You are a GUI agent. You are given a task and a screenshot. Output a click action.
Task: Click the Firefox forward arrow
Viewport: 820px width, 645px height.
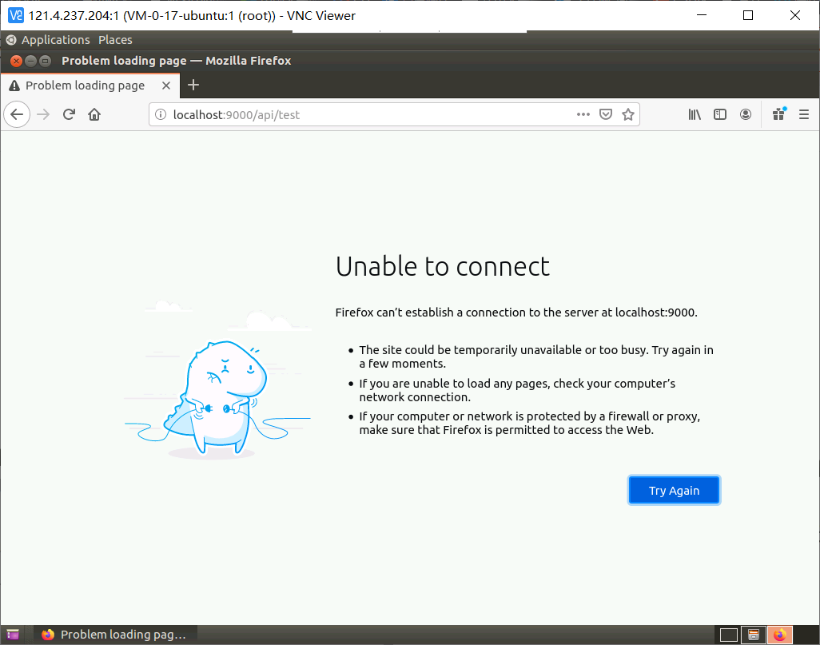coord(43,114)
